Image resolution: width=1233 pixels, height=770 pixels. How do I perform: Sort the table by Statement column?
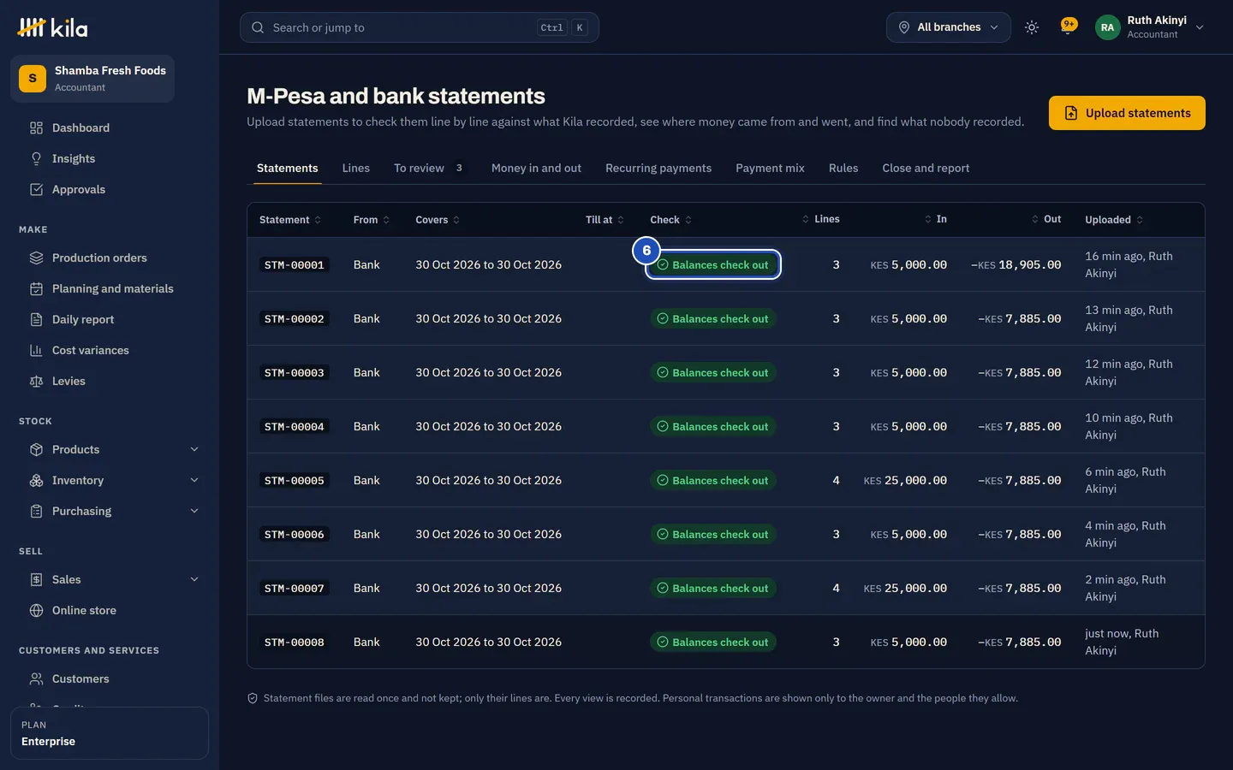point(290,220)
